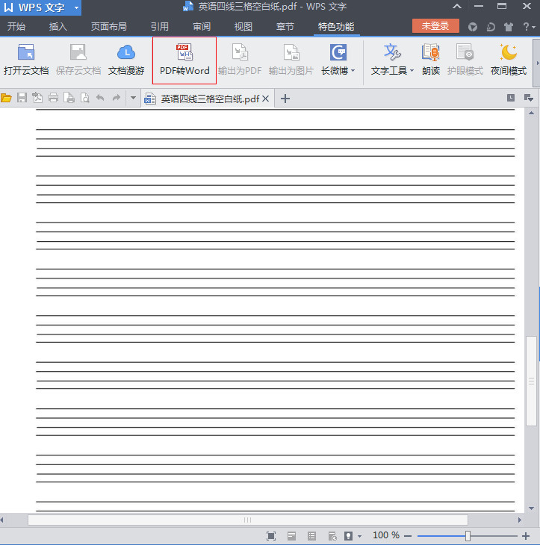This screenshot has width=540, height=545.
Task: Click the zoom slider handle
Action: coord(468,536)
